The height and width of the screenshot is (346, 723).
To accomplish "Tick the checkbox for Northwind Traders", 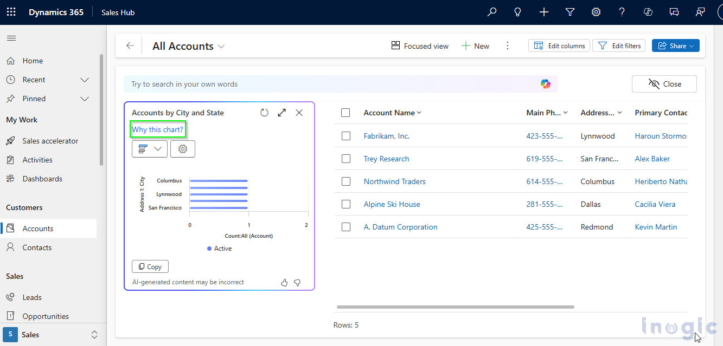I will click(346, 181).
